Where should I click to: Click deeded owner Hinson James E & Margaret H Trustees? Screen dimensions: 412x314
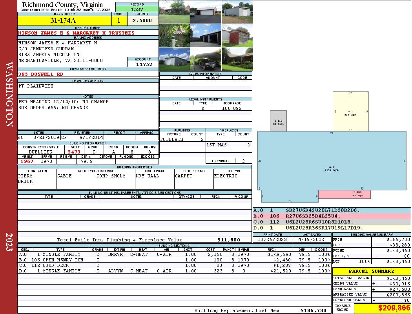76,33
